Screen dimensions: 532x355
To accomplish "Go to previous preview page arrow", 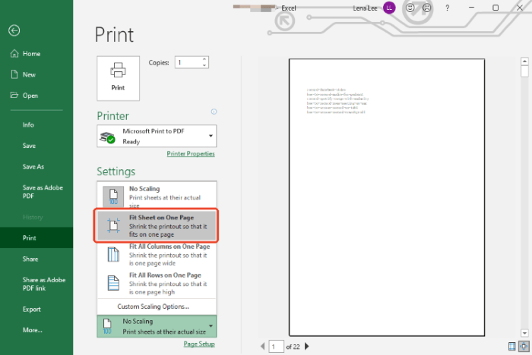I will point(263,346).
